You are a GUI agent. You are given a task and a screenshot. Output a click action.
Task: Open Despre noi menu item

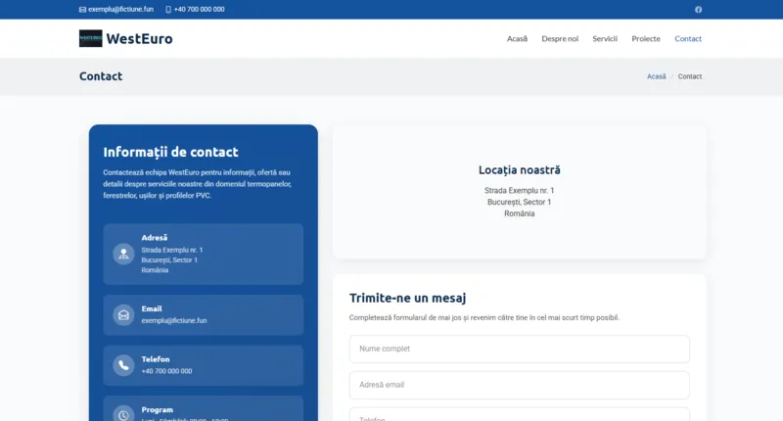click(x=560, y=38)
